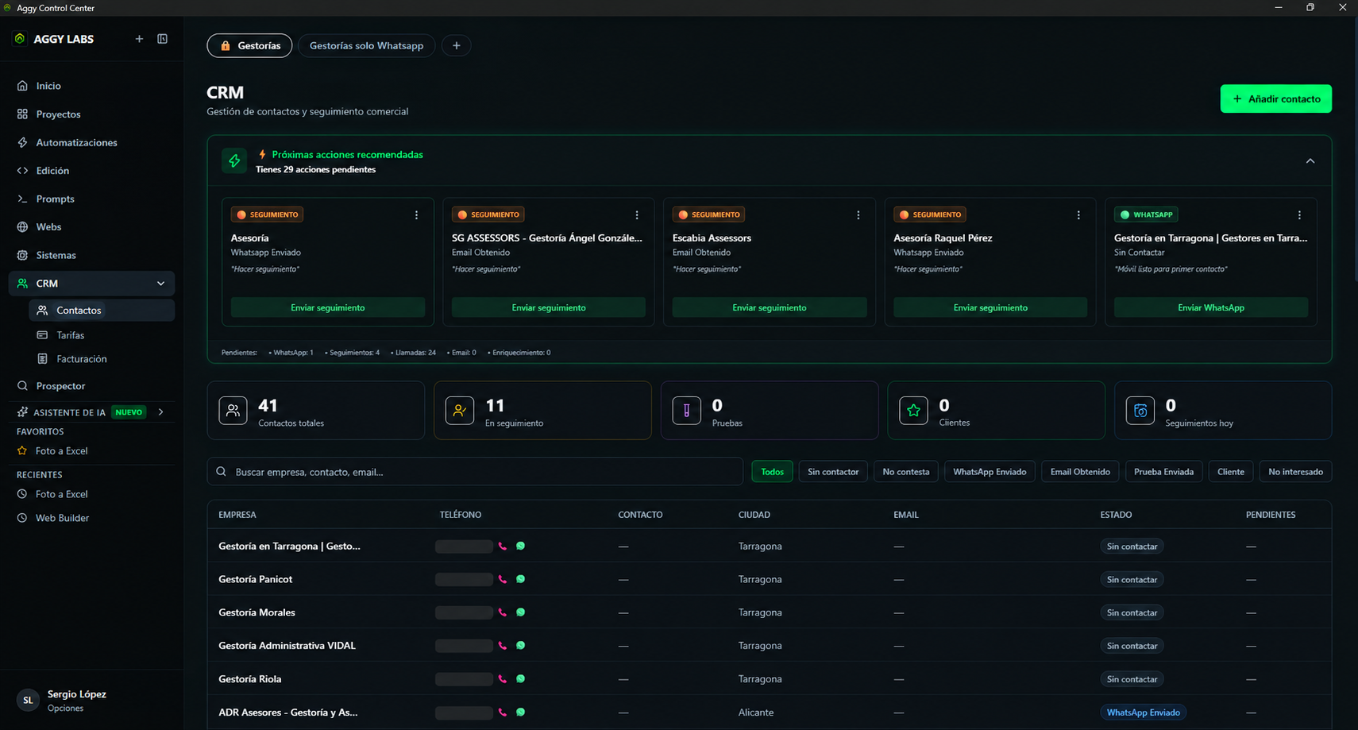Filter contacts by Sin contactar

[x=833, y=472]
